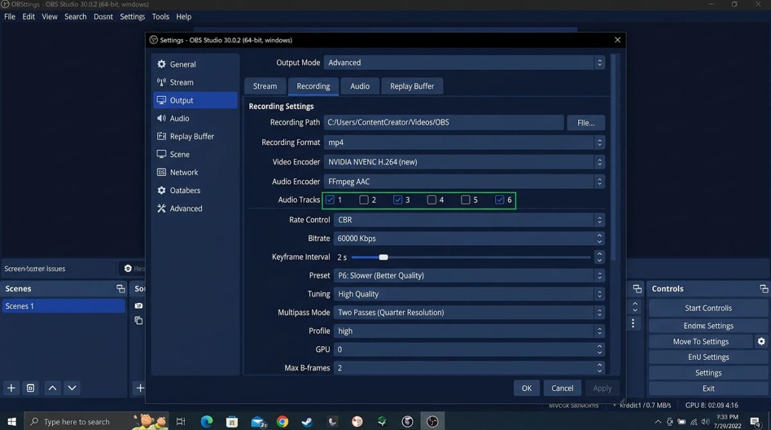Viewport: 771px width, 430px height.
Task: Browse for a recording path with File...
Action: pyautogui.click(x=586, y=123)
